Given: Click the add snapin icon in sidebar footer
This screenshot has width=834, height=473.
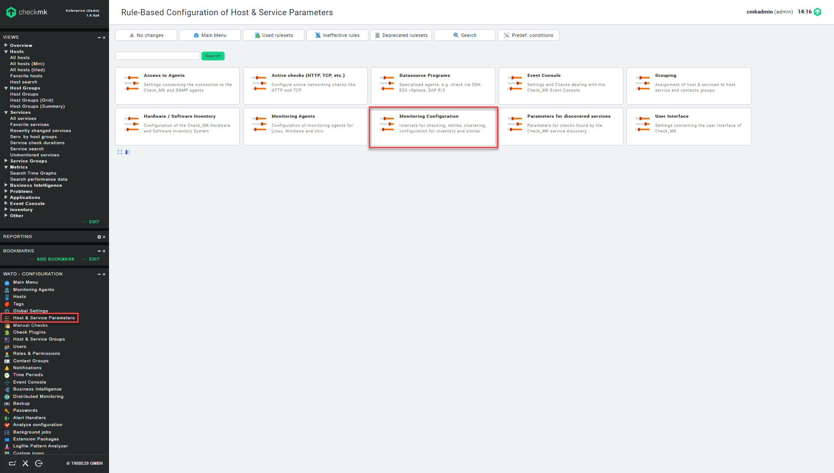Looking at the screenshot, I should pyautogui.click(x=12, y=463).
